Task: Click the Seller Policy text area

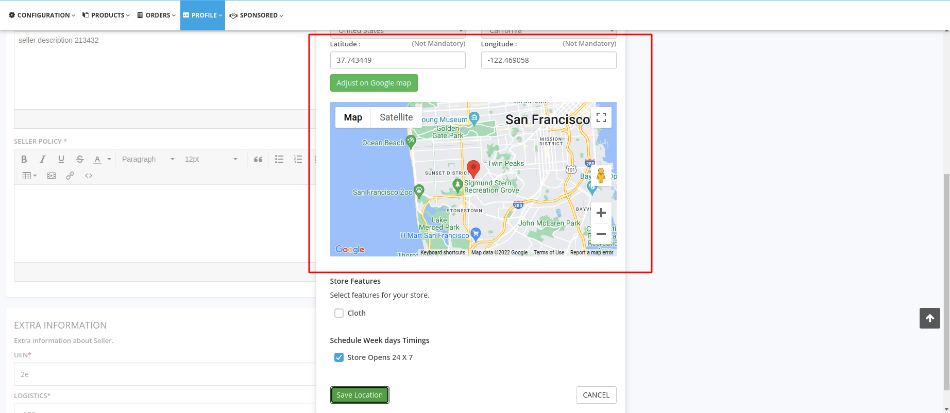Action: coord(165,223)
